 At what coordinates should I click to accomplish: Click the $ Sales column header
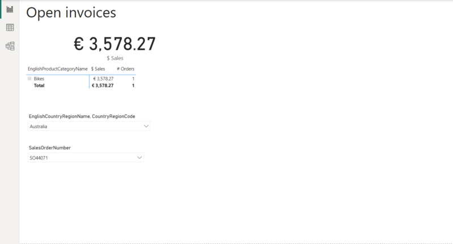pyautogui.click(x=98, y=69)
